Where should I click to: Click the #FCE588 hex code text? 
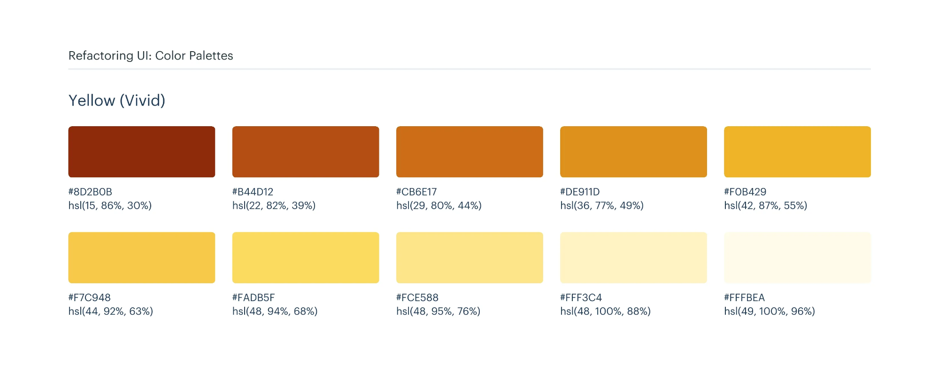tap(417, 298)
